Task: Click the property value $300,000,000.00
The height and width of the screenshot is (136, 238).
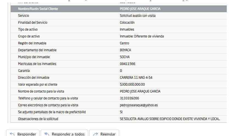Action: [132, 85]
